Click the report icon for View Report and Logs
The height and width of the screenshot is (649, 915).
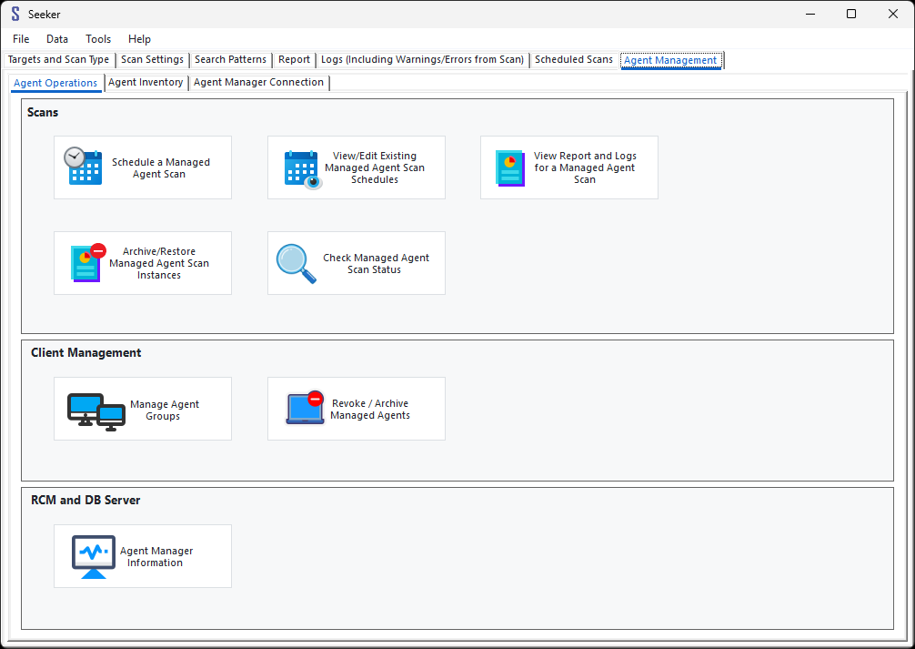pos(510,168)
